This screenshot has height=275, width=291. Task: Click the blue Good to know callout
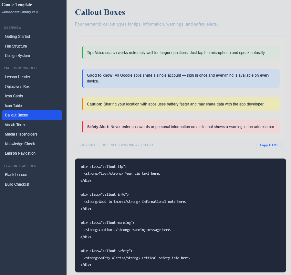[181, 78]
